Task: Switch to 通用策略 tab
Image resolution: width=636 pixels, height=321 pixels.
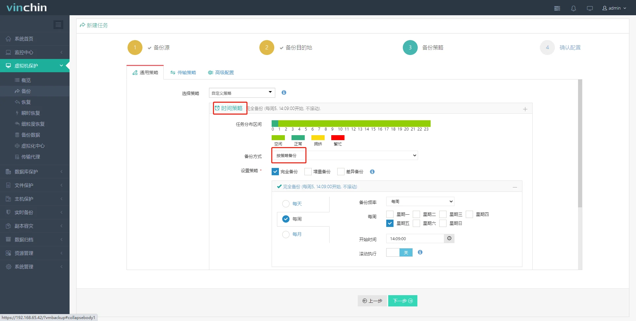Action: tap(145, 73)
